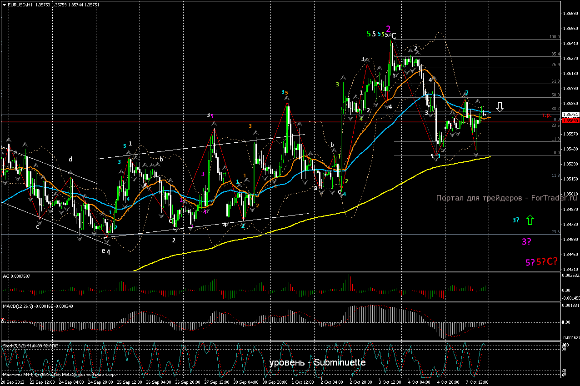Select the magenta wave 2 label at top
The width and height of the screenshot is (580, 386).
point(388,29)
